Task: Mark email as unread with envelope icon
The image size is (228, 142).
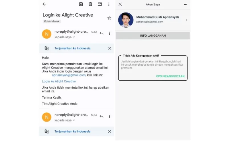Action: point(100,4)
